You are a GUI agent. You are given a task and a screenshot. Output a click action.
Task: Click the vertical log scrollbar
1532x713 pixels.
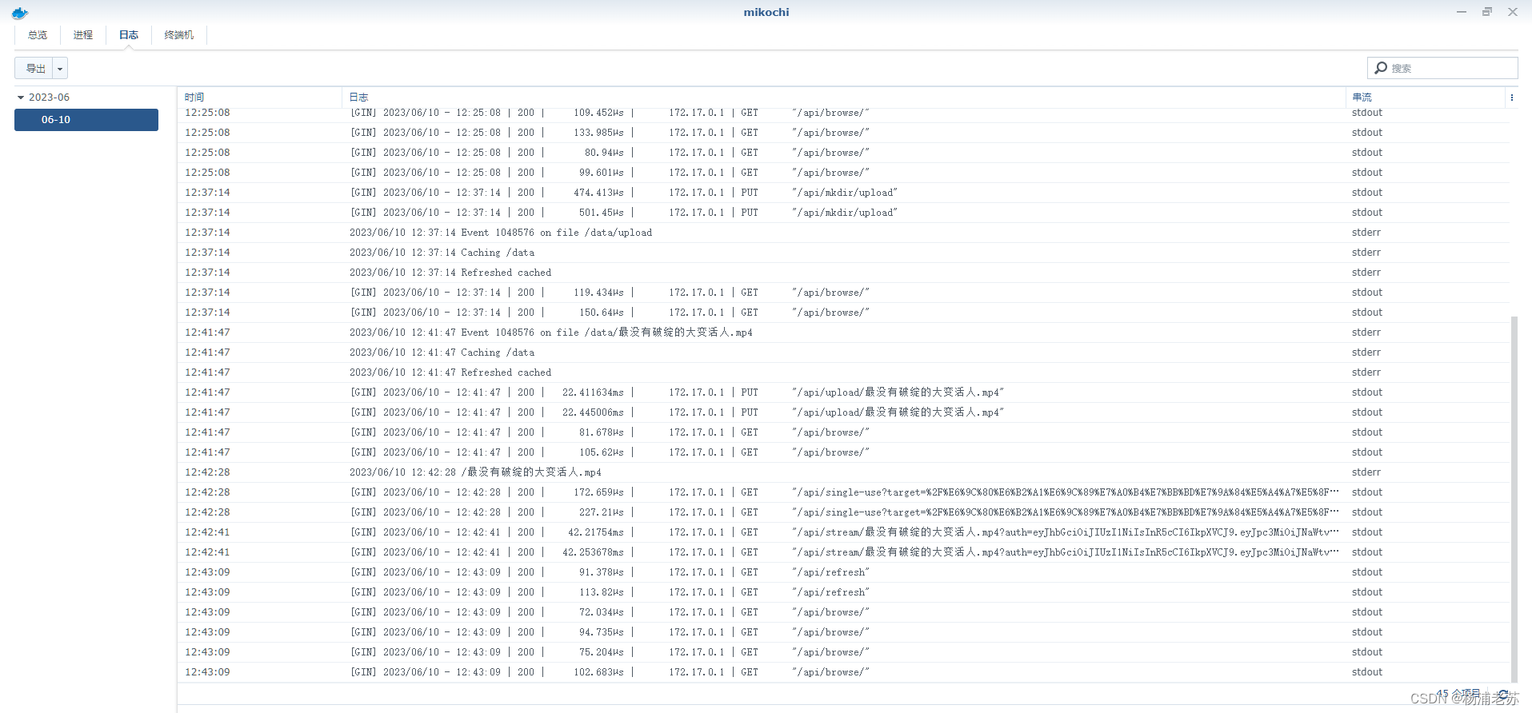(x=1514, y=500)
